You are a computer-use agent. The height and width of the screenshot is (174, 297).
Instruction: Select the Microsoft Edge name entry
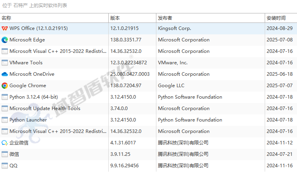[27, 40]
